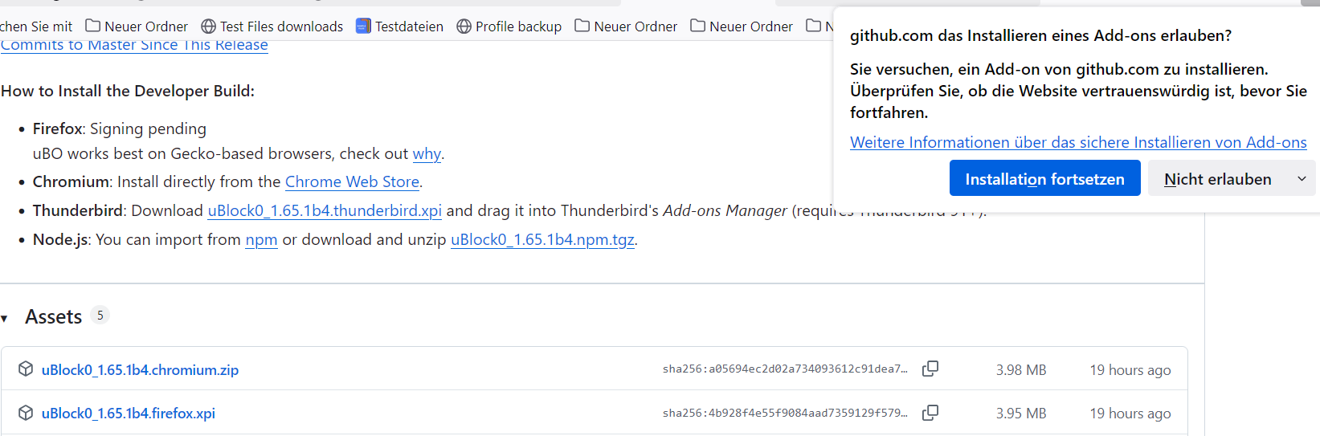Copy the SHA256 hash for chromium.zip

click(x=930, y=369)
